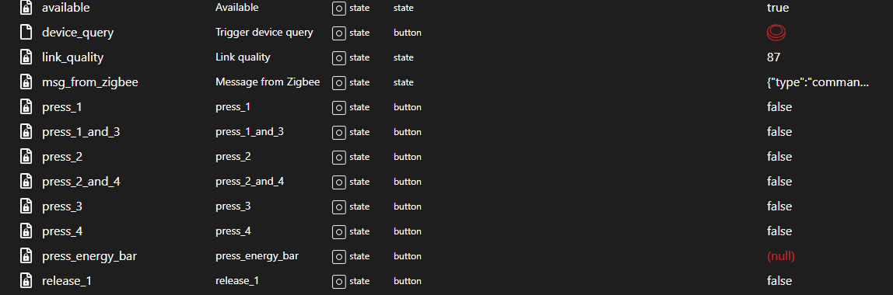Click the button role label of press_2

pyautogui.click(x=407, y=157)
